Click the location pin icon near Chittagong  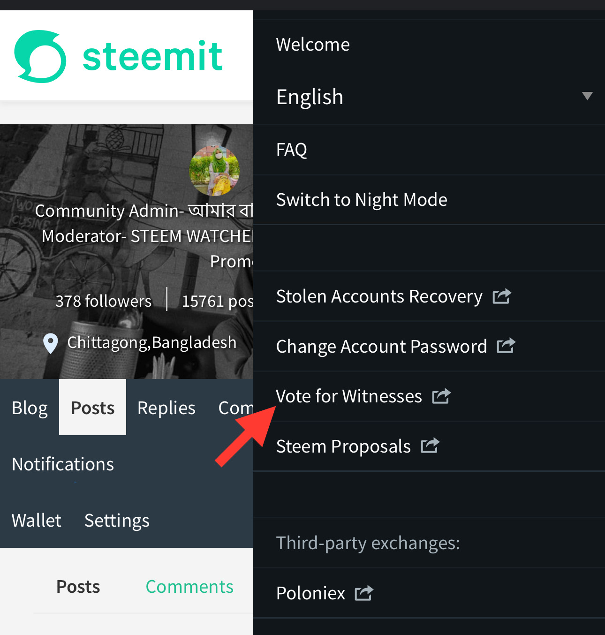click(x=50, y=343)
